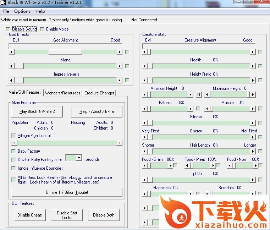
Task: Click Creature Alignment slider left arrow
Action: coord(145,52)
